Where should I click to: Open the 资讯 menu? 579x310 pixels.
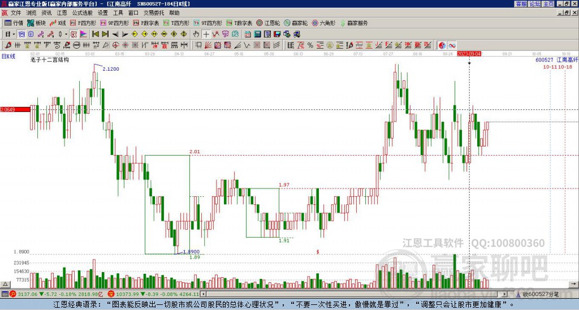point(46,13)
